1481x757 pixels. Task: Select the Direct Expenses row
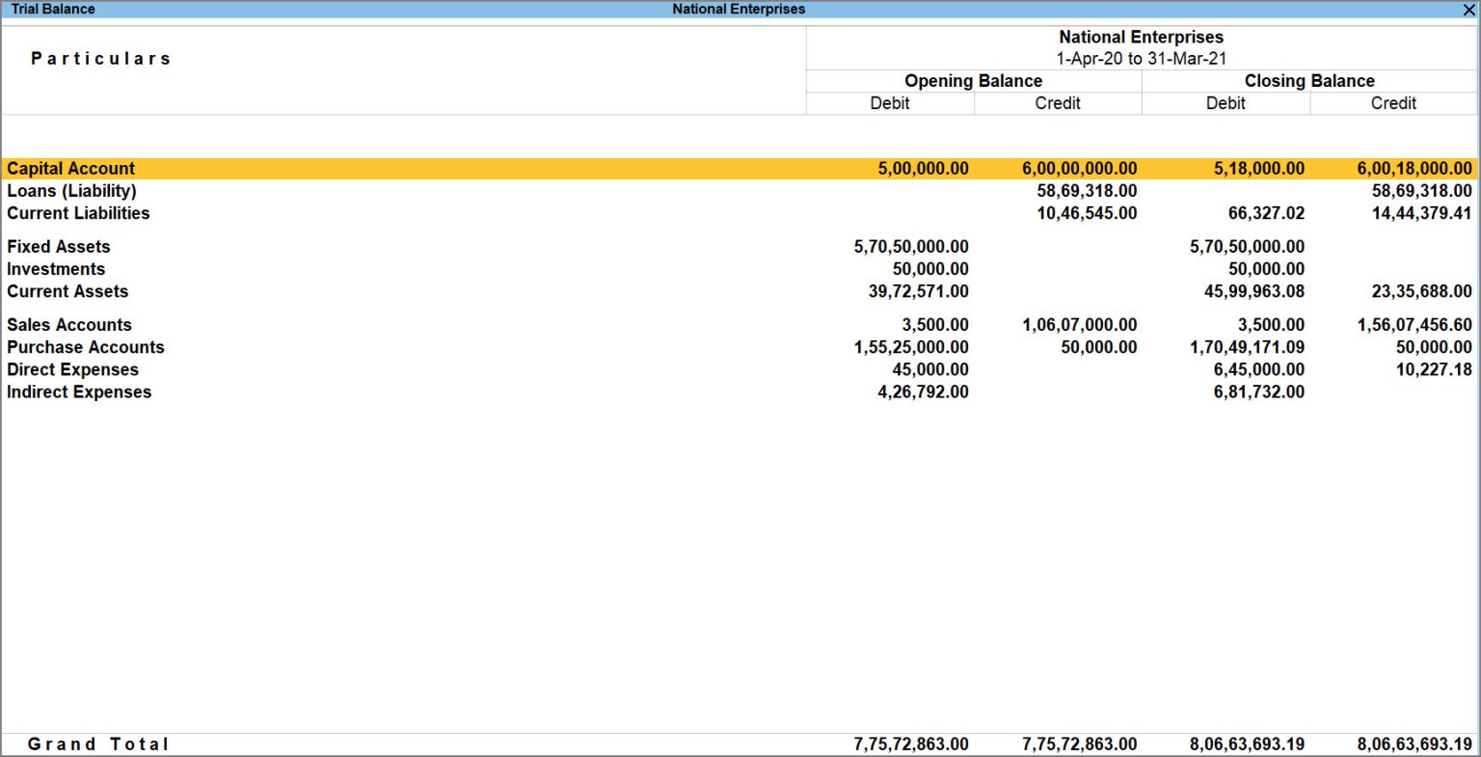(72, 369)
